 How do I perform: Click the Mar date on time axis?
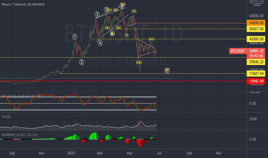[100, 153]
